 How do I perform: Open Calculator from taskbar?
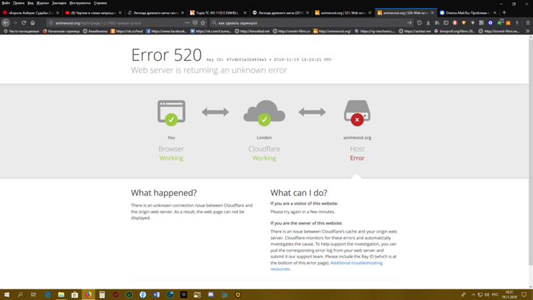pyautogui.click(x=102, y=295)
